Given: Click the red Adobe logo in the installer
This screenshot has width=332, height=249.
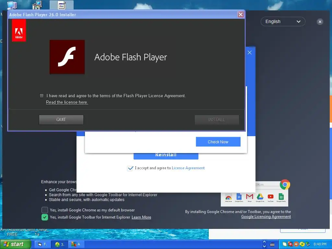Looking at the screenshot, I should click(19, 30).
